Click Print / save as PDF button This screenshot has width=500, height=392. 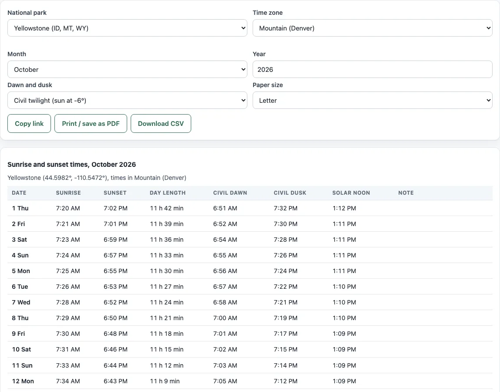(x=91, y=123)
